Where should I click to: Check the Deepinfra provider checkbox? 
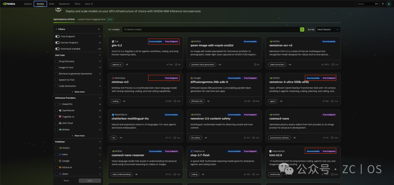pos(56,104)
